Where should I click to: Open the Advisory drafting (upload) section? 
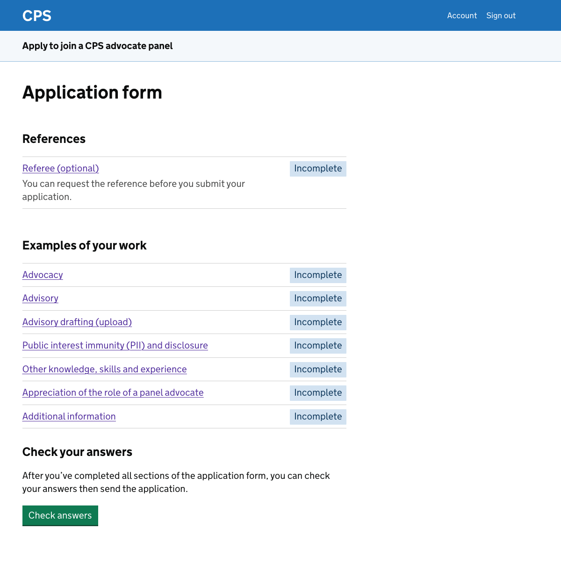(77, 322)
